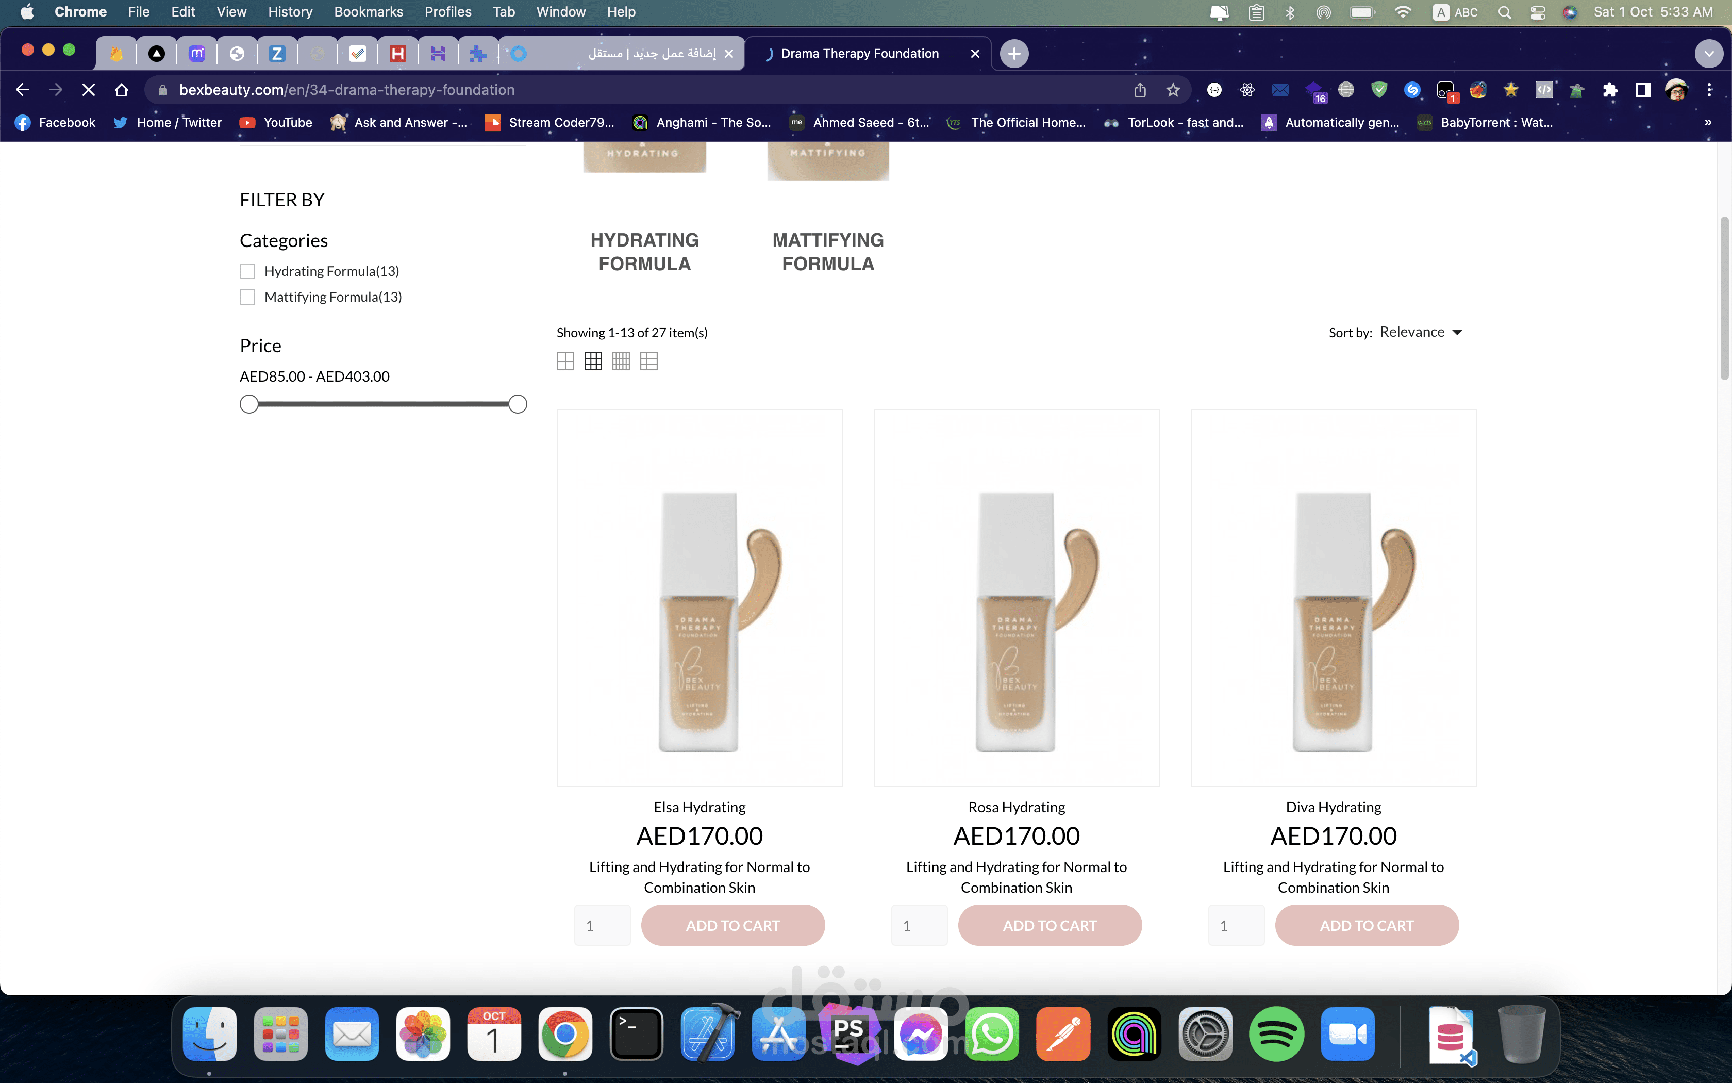1732x1083 pixels.
Task: Select the three-column grid view icon
Action: click(593, 361)
